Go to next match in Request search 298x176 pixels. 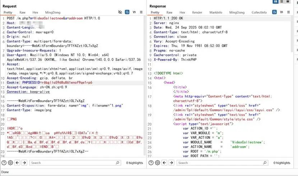(x=24, y=163)
